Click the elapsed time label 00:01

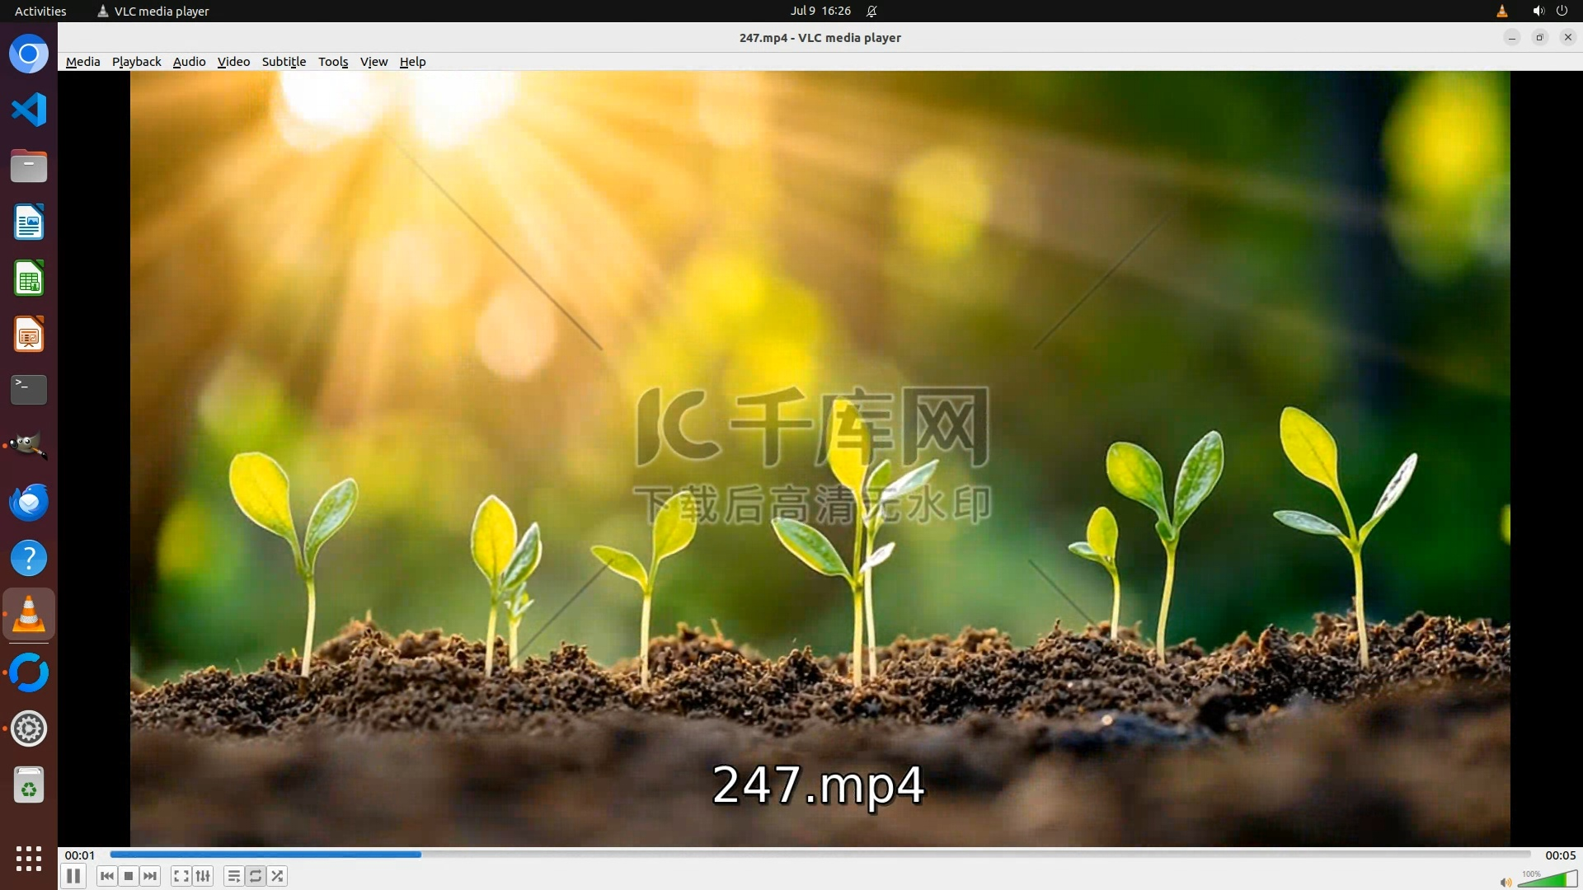point(80,855)
